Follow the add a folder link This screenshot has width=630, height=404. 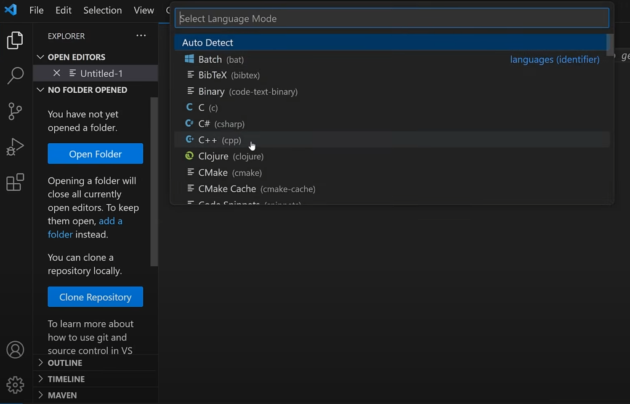(x=110, y=221)
